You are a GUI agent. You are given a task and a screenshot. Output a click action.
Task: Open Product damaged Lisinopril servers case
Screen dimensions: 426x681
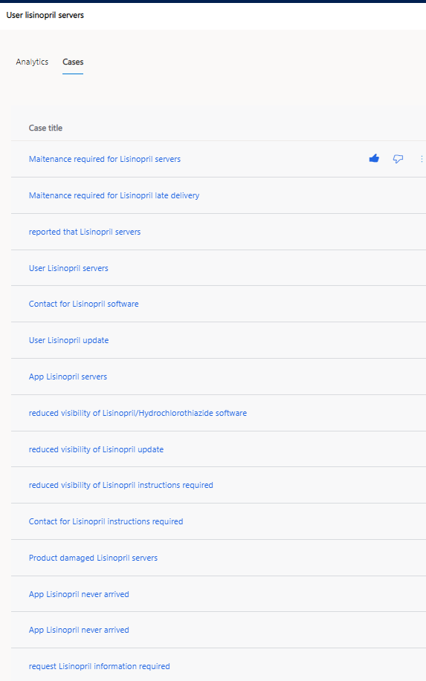tap(93, 558)
